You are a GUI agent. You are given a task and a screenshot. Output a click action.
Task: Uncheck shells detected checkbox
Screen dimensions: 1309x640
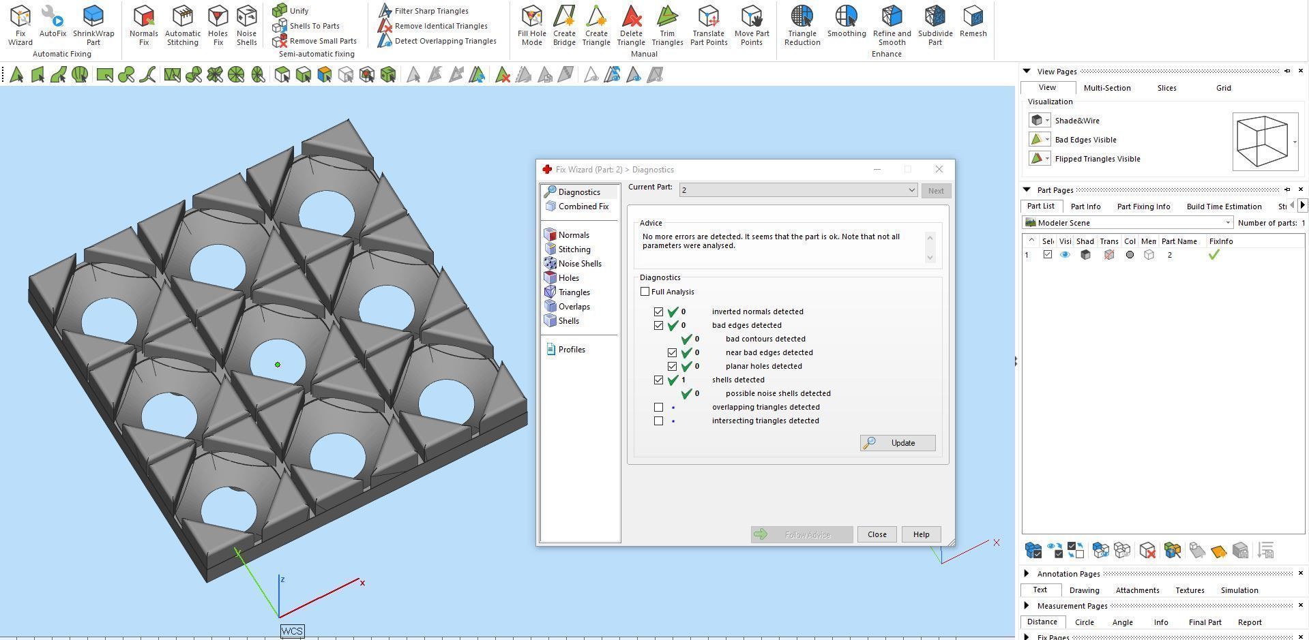[659, 380]
